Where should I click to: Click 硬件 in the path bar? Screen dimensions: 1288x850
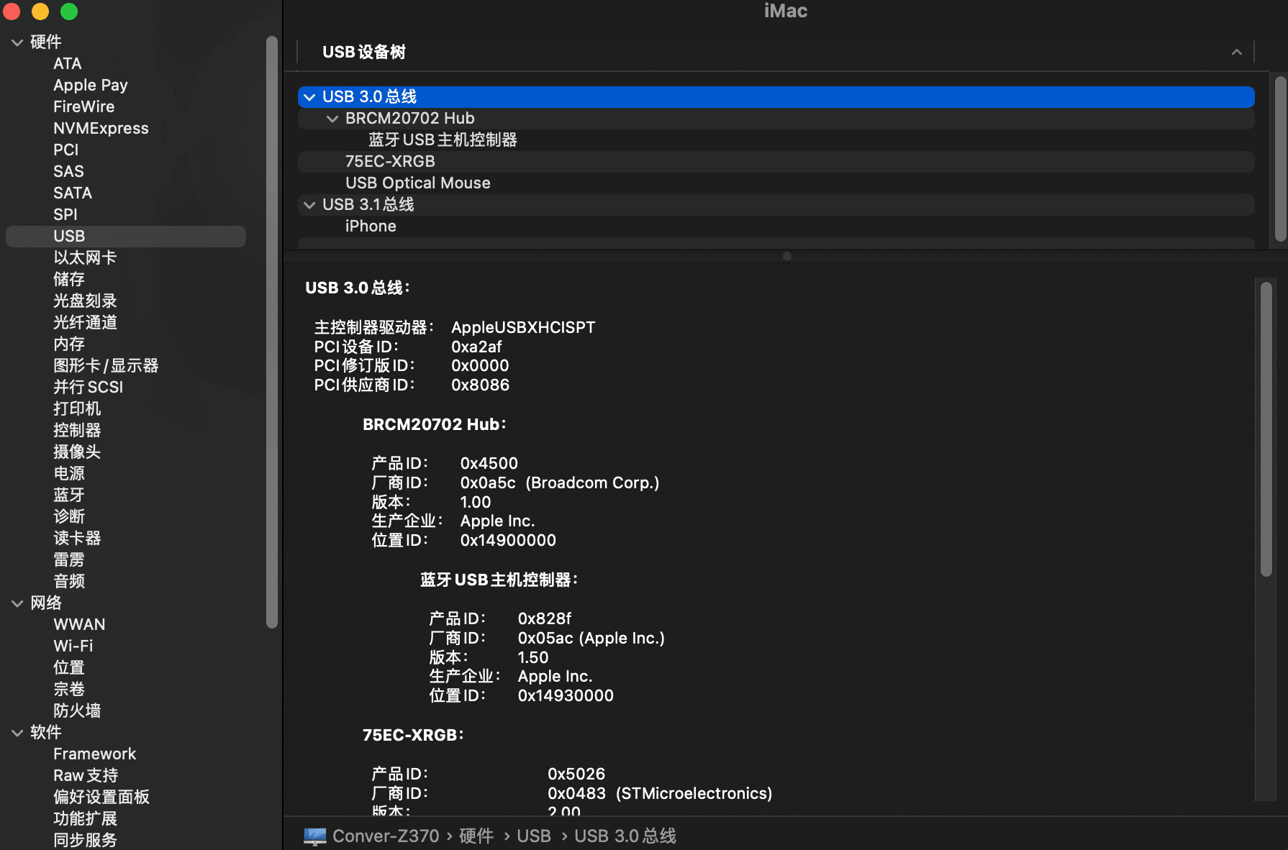point(476,836)
